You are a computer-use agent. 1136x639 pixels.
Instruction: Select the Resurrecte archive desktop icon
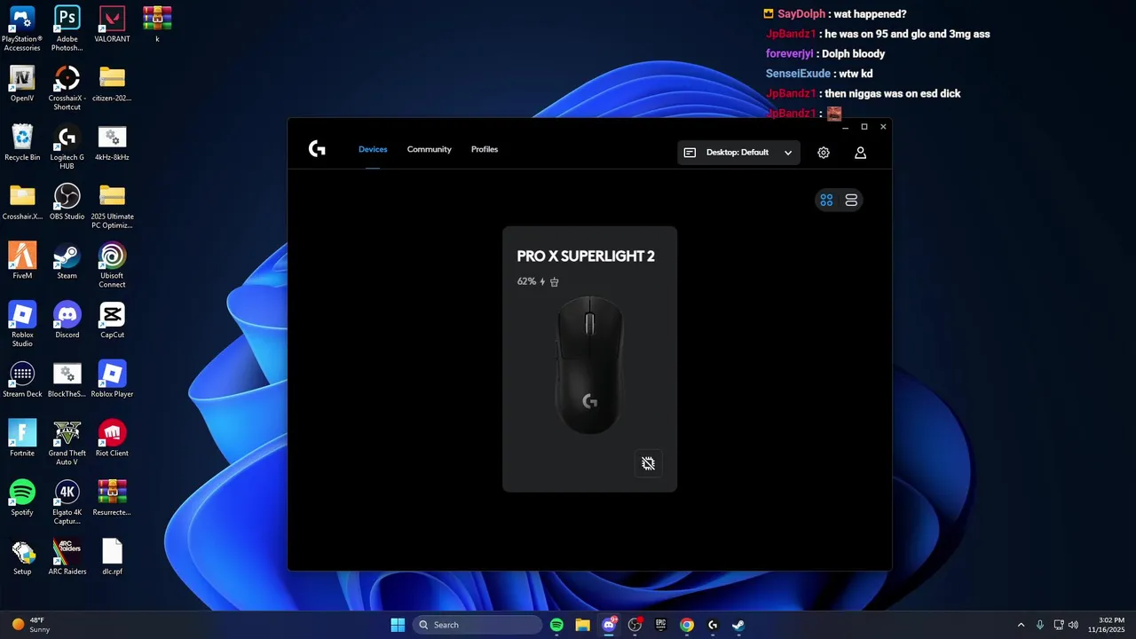click(x=112, y=498)
